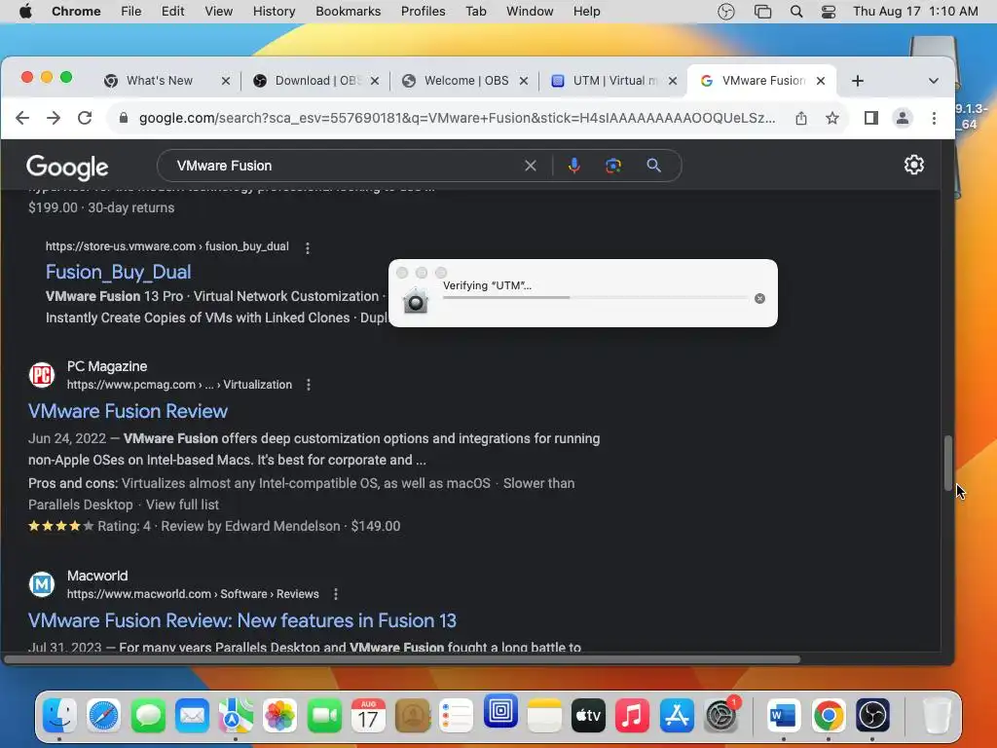Go back to the previous page
Viewport: 997px width, 748px height.
click(x=22, y=118)
